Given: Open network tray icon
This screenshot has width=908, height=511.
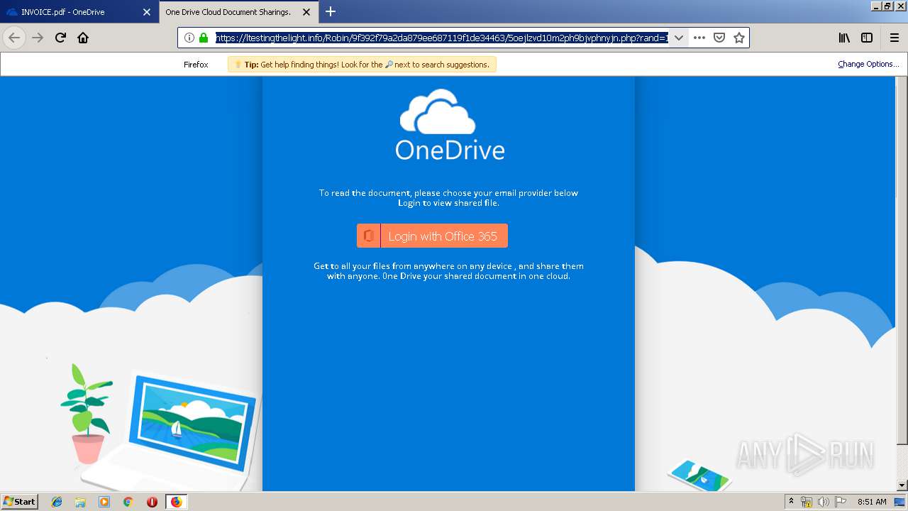Looking at the screenshot, I should (x=807, y=502).
